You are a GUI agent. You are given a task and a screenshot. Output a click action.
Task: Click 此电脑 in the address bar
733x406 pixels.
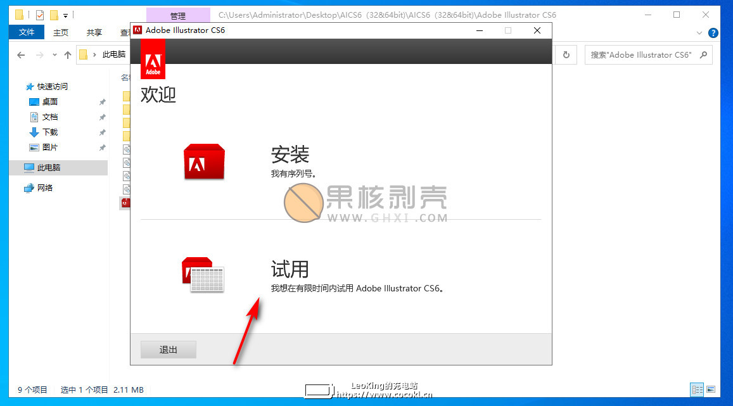114,54
